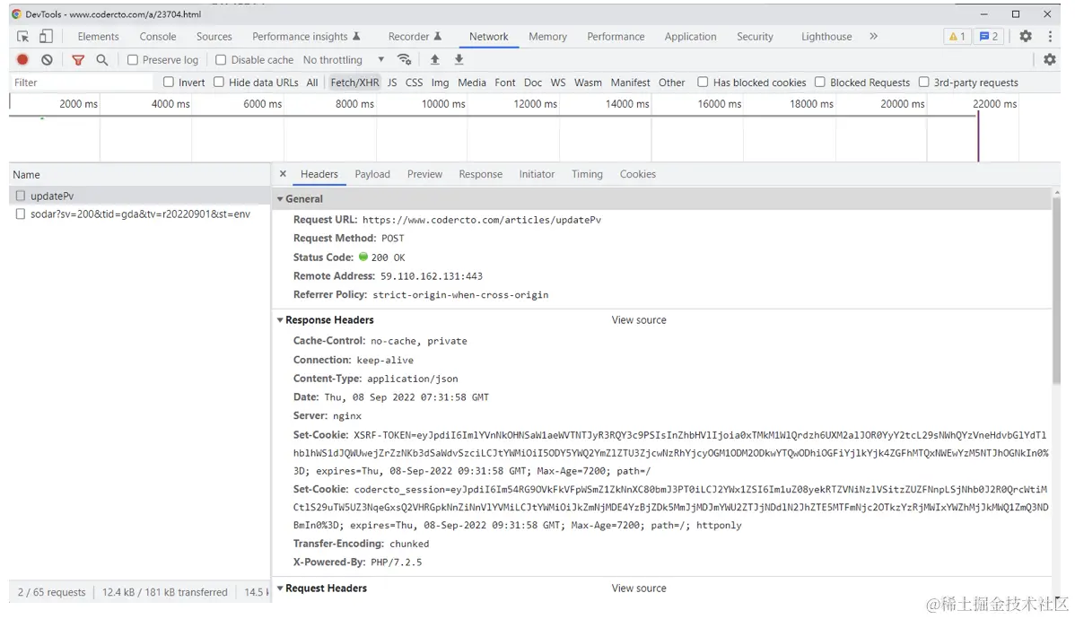This screenshot has height=619, width=1075.
Task: Enable Disable cache checkbox
Action: (x=221, y=59)
